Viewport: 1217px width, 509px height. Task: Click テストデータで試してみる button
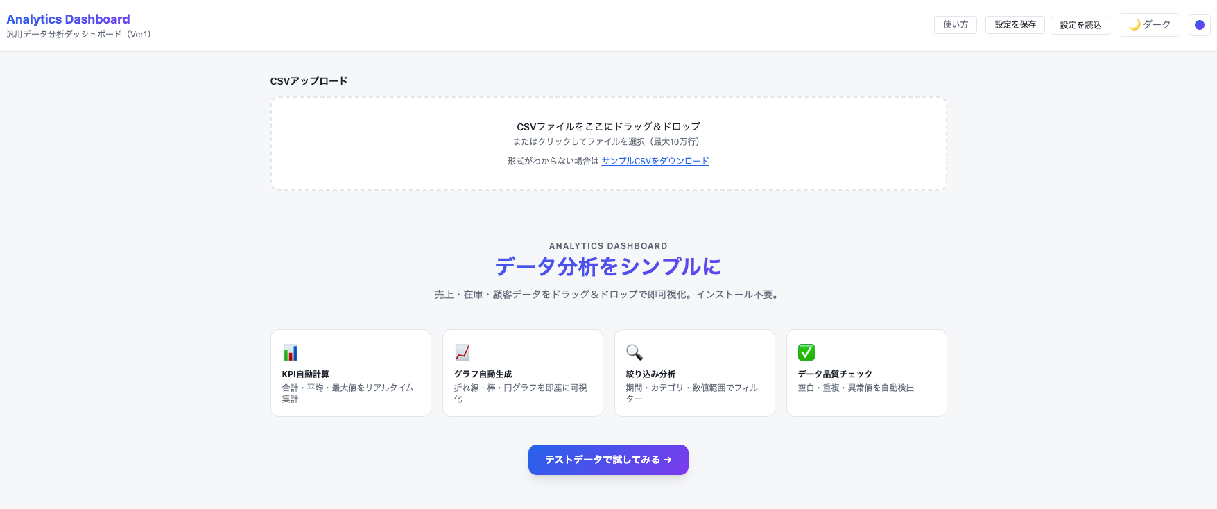608,460
